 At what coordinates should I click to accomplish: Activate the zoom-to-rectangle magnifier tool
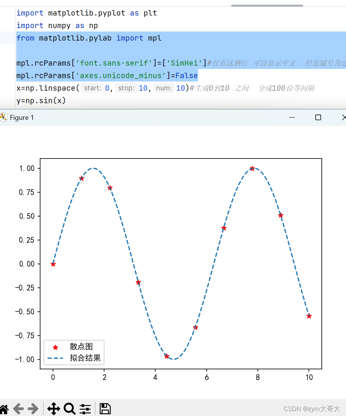tap(70, 408)
